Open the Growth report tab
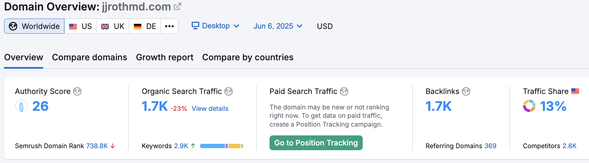 coord(164,57)
